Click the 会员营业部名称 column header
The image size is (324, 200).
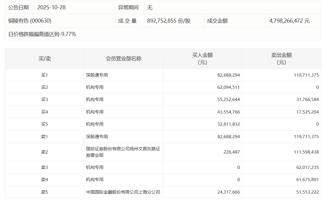click(x=123, y=59)
